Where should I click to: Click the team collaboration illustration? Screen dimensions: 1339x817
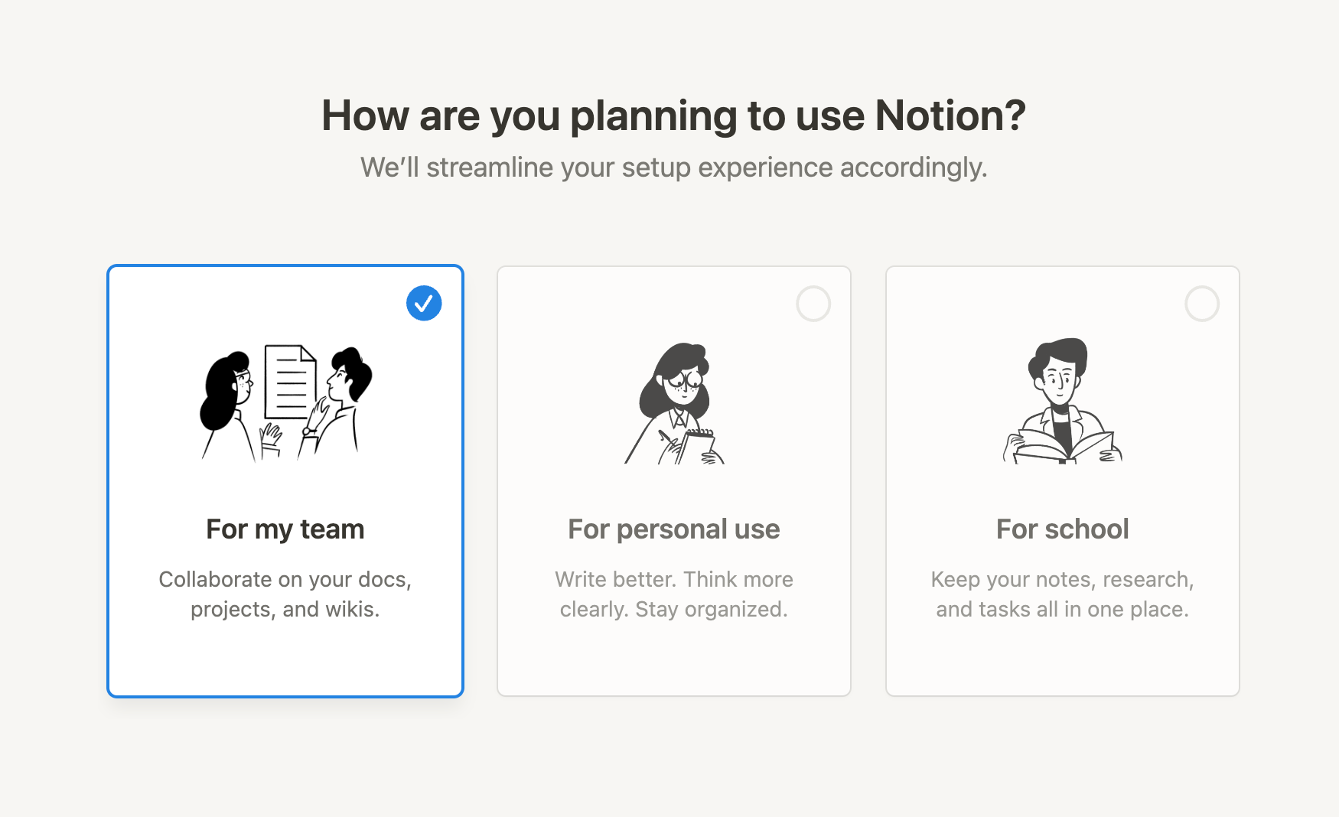(x=285, y=402)
